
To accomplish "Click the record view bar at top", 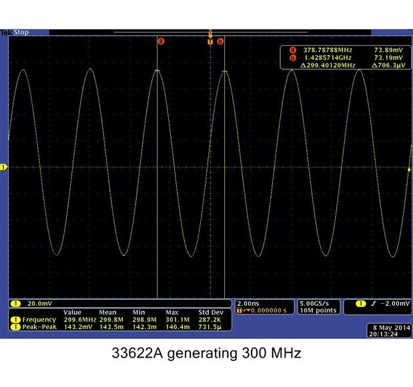I will [210, 33].
